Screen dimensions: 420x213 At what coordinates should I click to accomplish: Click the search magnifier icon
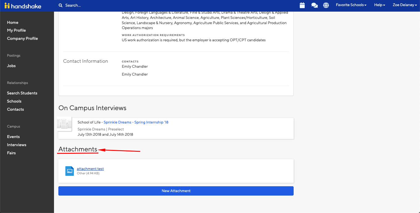point(60,5)
